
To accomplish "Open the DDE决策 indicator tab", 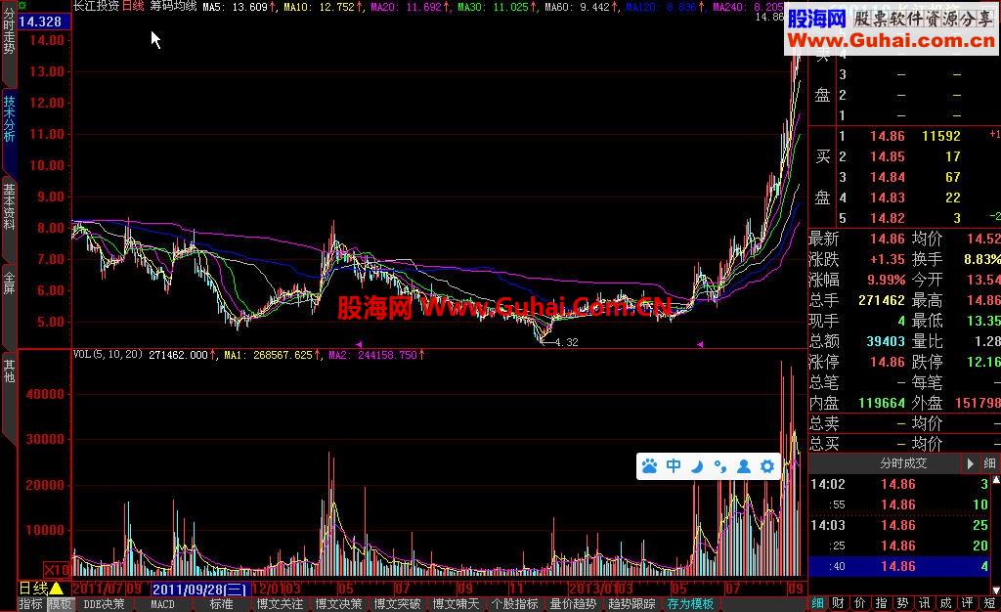I will pos(104,604).
